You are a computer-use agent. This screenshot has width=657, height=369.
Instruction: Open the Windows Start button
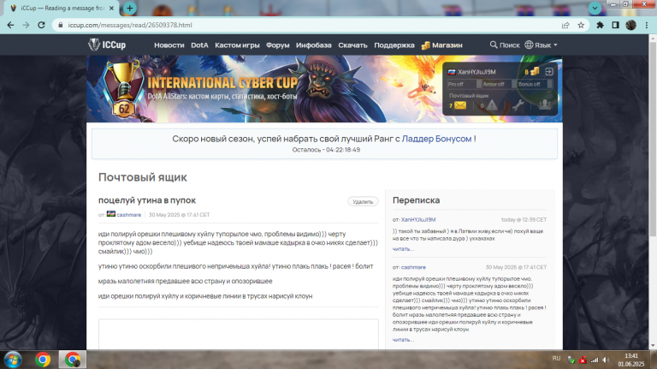tap(13, 360)
